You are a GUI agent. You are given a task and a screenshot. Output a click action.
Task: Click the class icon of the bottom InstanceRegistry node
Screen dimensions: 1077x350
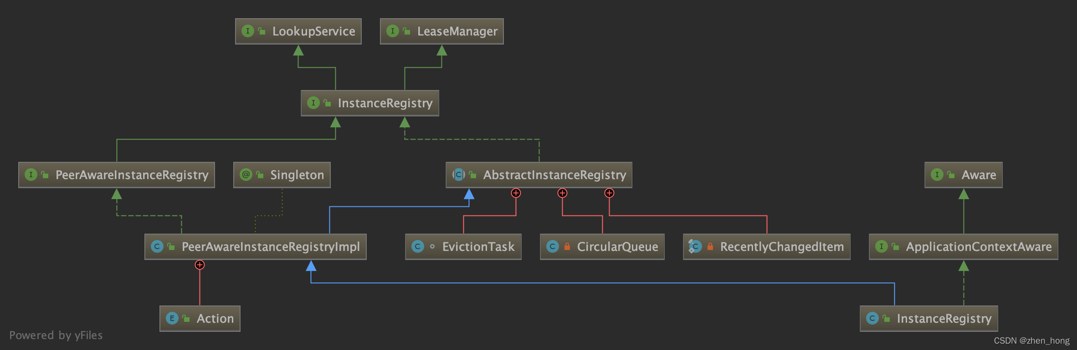tap(872, 318)
